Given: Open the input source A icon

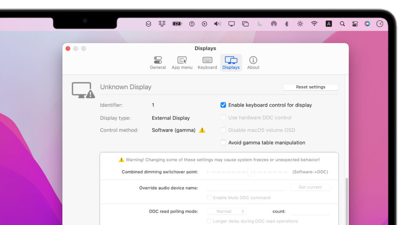Looking at the screenshot, I should (x=328, y=24).
